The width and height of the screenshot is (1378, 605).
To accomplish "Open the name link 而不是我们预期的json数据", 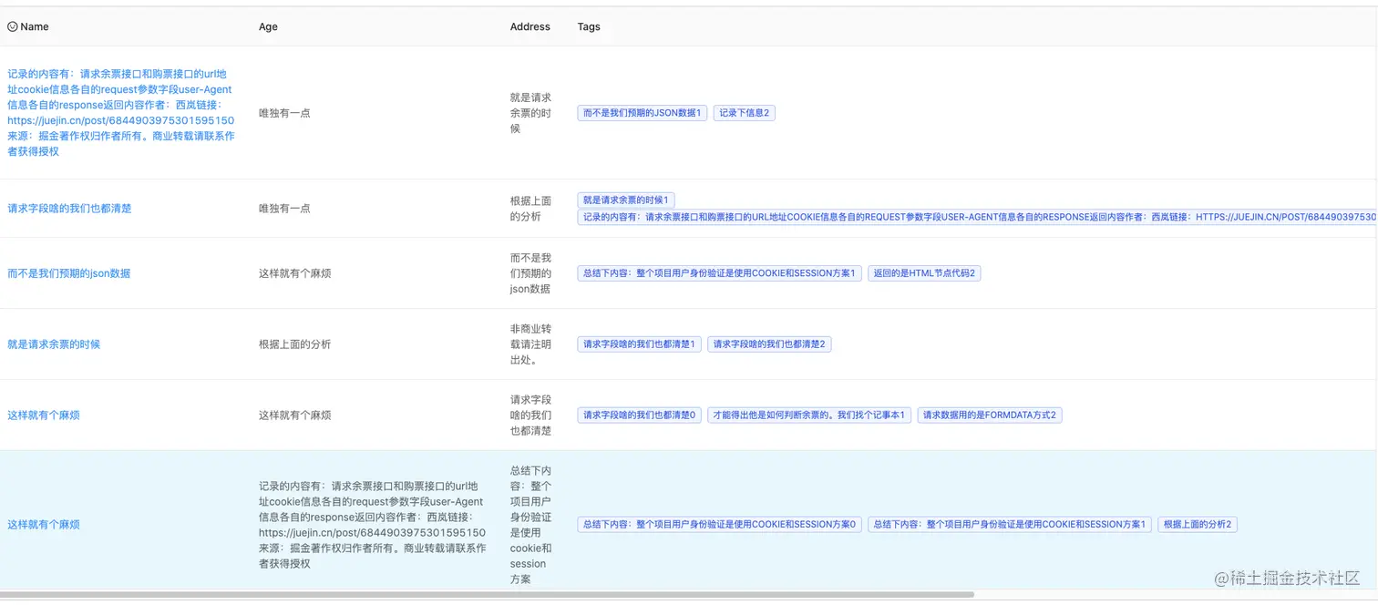I will point(69,273).
